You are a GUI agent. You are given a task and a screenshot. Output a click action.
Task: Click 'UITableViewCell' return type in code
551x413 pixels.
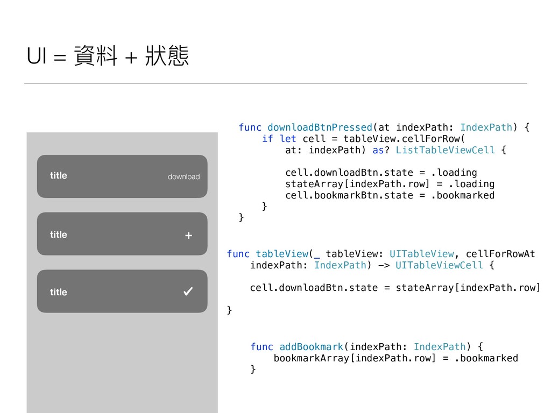439,265
